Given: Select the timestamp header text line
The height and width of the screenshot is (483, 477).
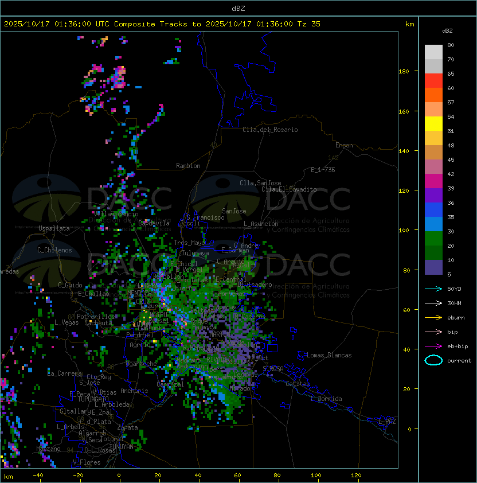Looking at the screenshot, I should (x=162, y=24).
